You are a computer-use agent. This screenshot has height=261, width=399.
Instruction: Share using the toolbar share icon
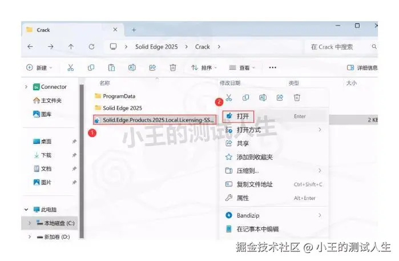tap(152, 67)
